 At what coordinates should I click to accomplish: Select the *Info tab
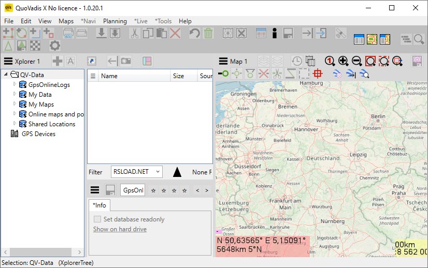99,205
